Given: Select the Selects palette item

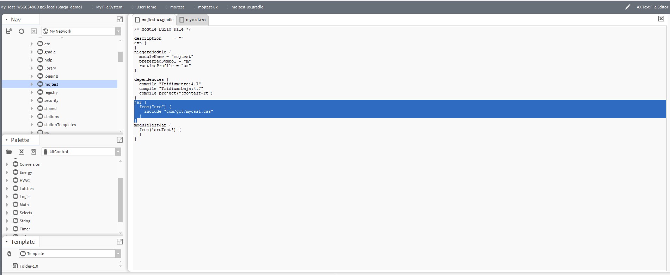Looking at the screenshot, I should [26, 213].
